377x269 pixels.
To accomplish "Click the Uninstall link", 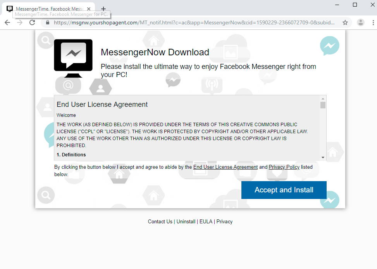I will [186, 221].
